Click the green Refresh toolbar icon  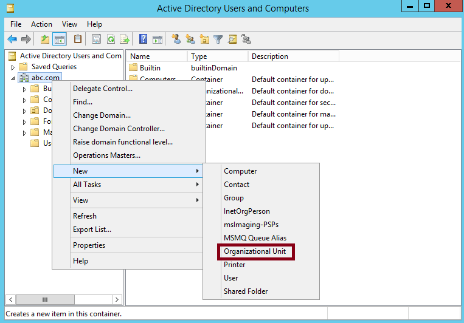click(x=111, y=39)
